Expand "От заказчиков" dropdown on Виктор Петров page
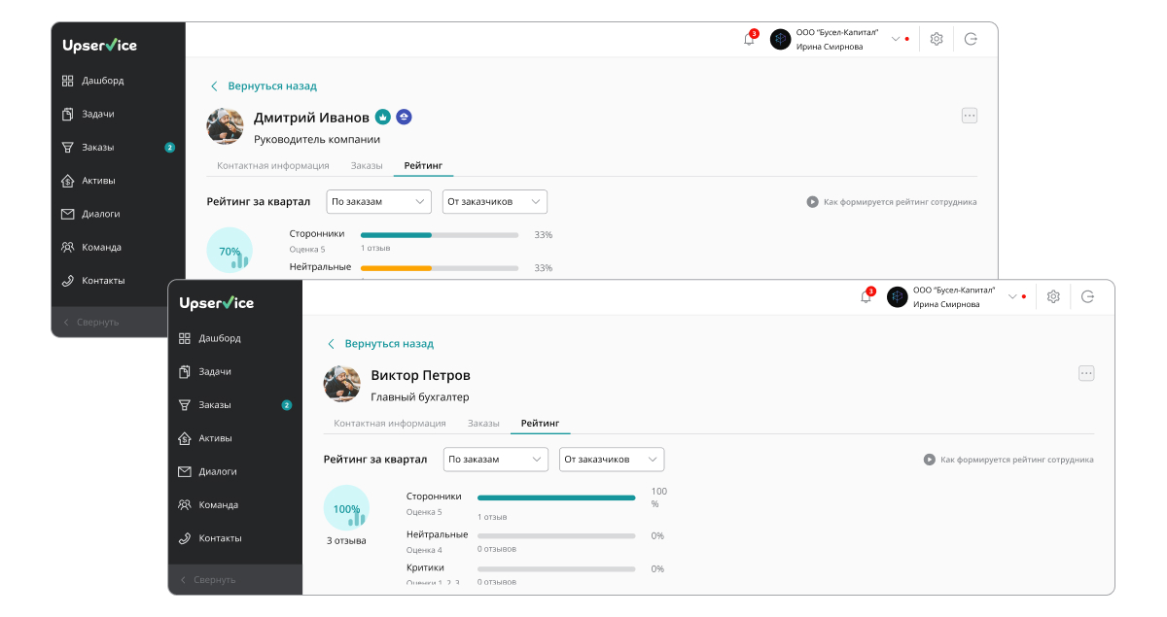1167x617 pixels. point(611,460)
